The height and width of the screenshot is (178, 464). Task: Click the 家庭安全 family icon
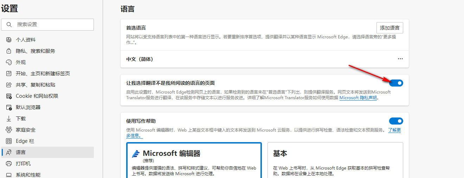9,130
